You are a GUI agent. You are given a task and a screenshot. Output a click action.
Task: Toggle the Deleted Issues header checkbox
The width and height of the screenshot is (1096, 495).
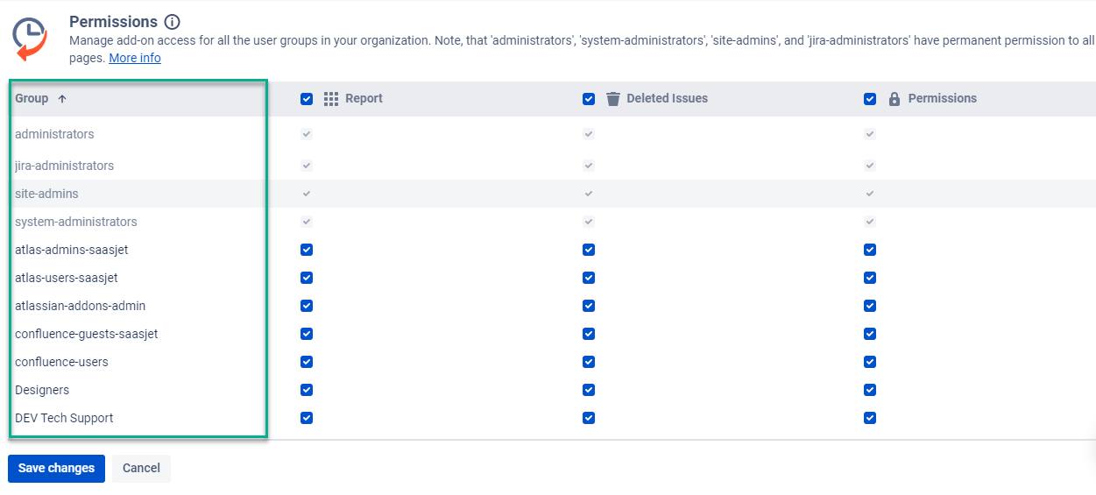pyautogui.click(x=589, y=99)
